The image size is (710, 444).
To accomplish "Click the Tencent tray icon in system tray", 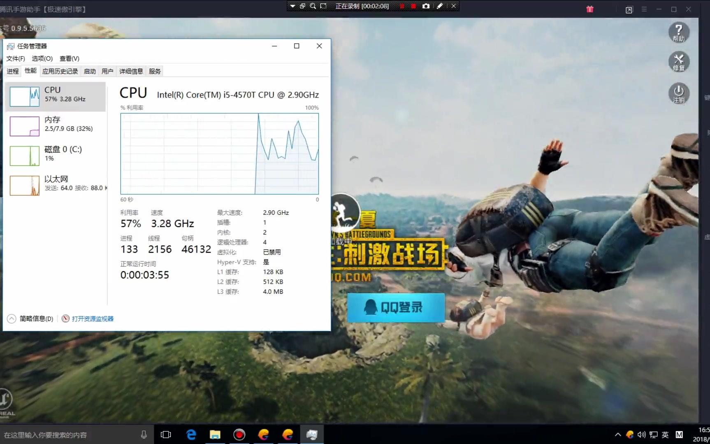I will [630, 435].
